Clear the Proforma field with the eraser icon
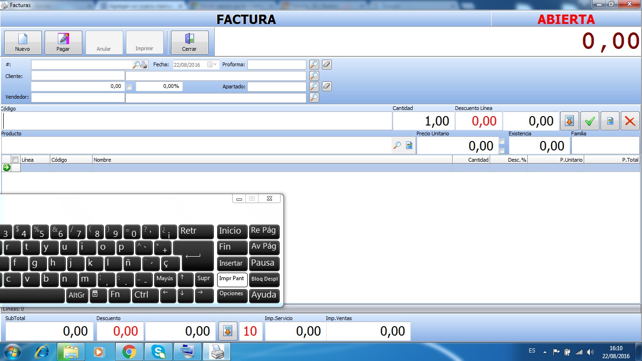 point(327,64)
